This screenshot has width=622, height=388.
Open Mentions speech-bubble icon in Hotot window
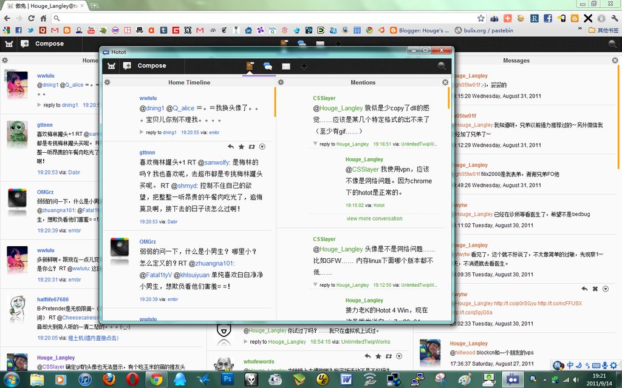pos(268,66)
